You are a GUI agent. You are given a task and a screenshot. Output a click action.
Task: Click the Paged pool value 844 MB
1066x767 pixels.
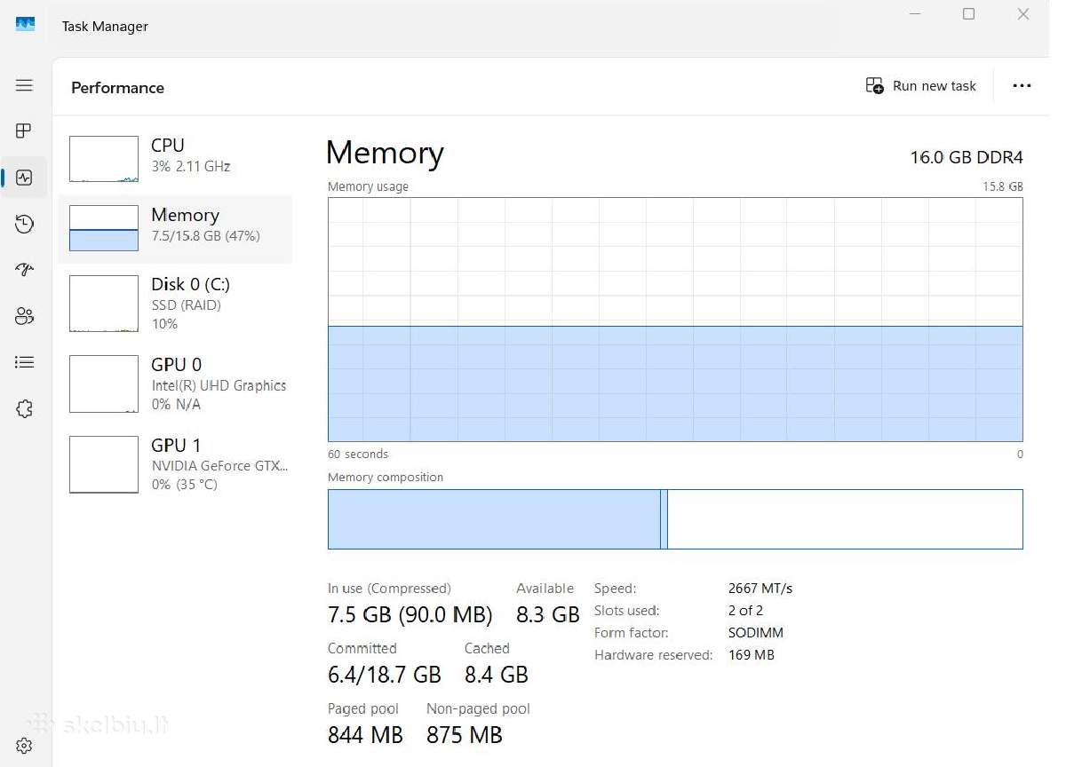coord(365,735)
